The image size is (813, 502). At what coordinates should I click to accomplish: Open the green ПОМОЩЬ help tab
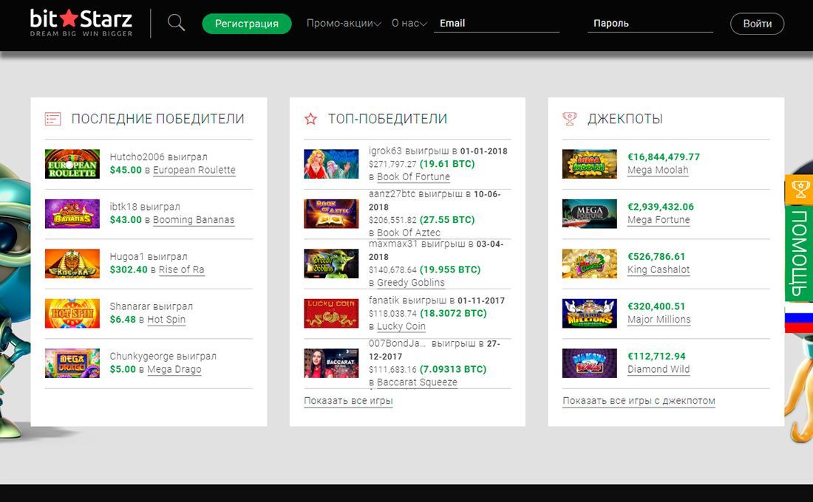coord(799,253)
